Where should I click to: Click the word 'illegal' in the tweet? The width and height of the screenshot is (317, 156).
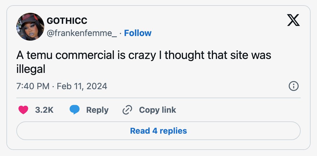[x=31, y=69]
